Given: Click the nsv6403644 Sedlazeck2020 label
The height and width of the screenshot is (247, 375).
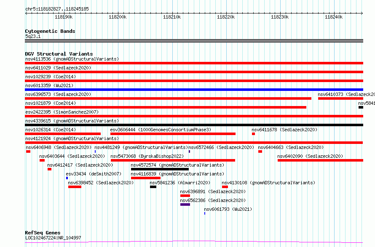Looking at the screenshot, I should point(72,156).
